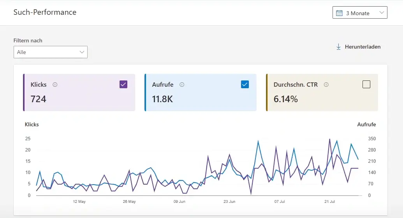This screenshot has width=403, height=218.
Task: Click the 09 Jun date label
Action: [x=180, y=202]
